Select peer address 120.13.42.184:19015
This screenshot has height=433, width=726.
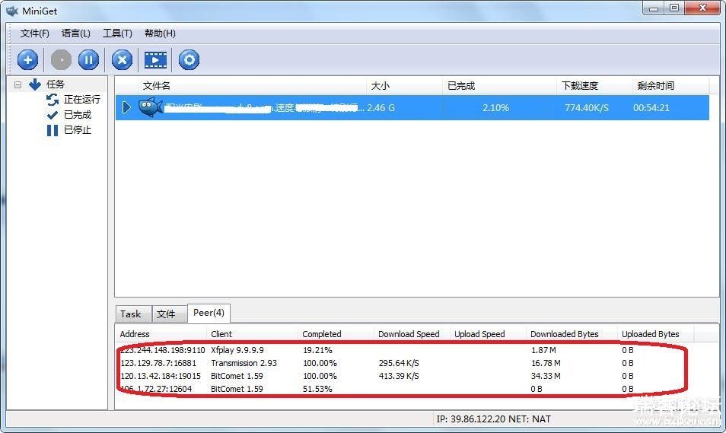tap(161, 376)
